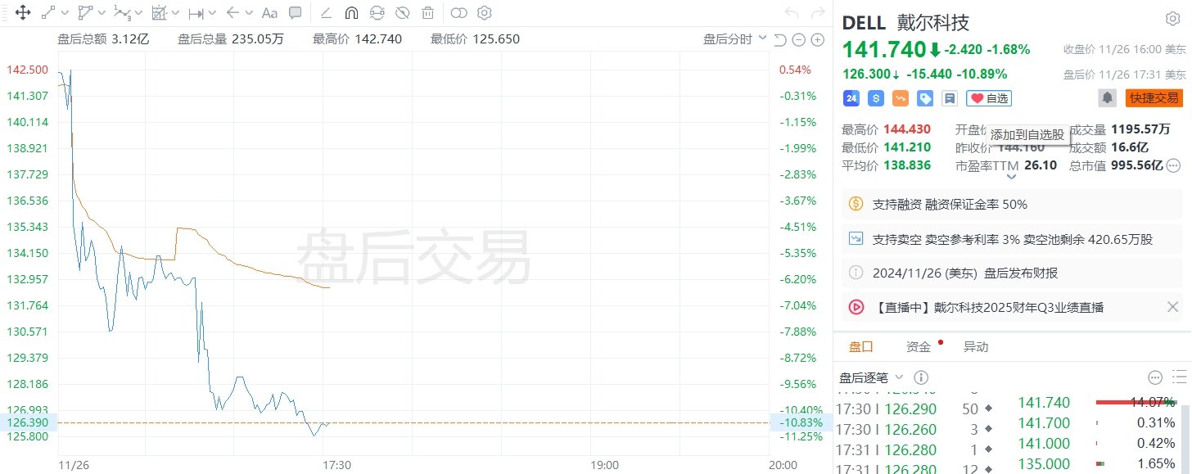This screenshot has width=1192, height=474.
Task: Select the parallel channel drawing tool
Action: tap(85, 13)
